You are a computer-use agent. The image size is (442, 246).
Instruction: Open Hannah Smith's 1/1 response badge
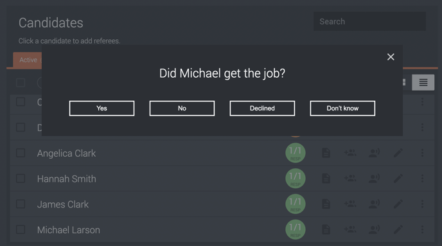(296, 179)
